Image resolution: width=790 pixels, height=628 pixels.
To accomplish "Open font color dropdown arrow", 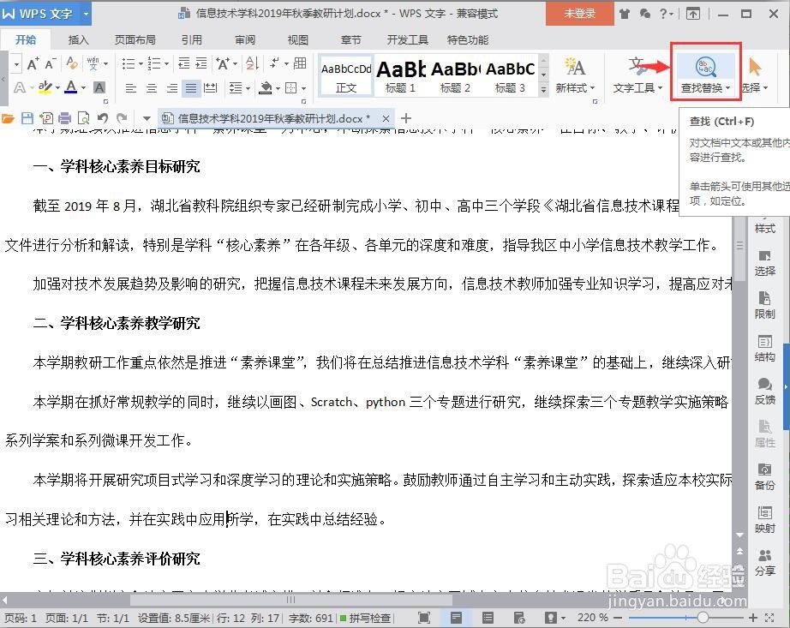I will (x=83, y=88).
